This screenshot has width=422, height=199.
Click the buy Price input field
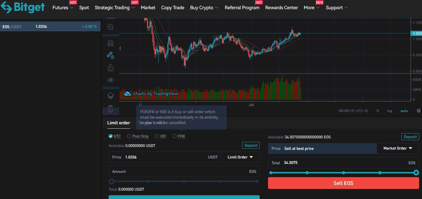pos(165,157)
